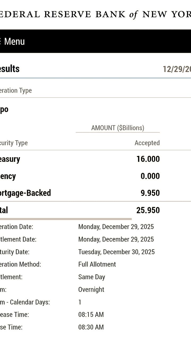Viewport: 191px width, 340px height.
Task: Select the Mortgage-Backed amount 9.950
Action: click(x=150, y=193)
